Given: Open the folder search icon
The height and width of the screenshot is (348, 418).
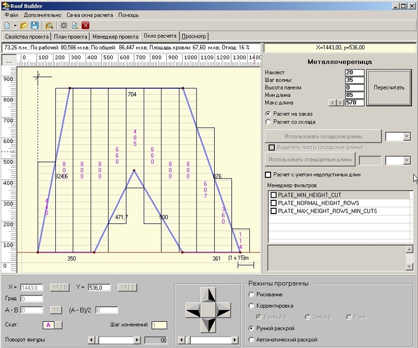Looking at the screenshot, I should coord(49,25).
